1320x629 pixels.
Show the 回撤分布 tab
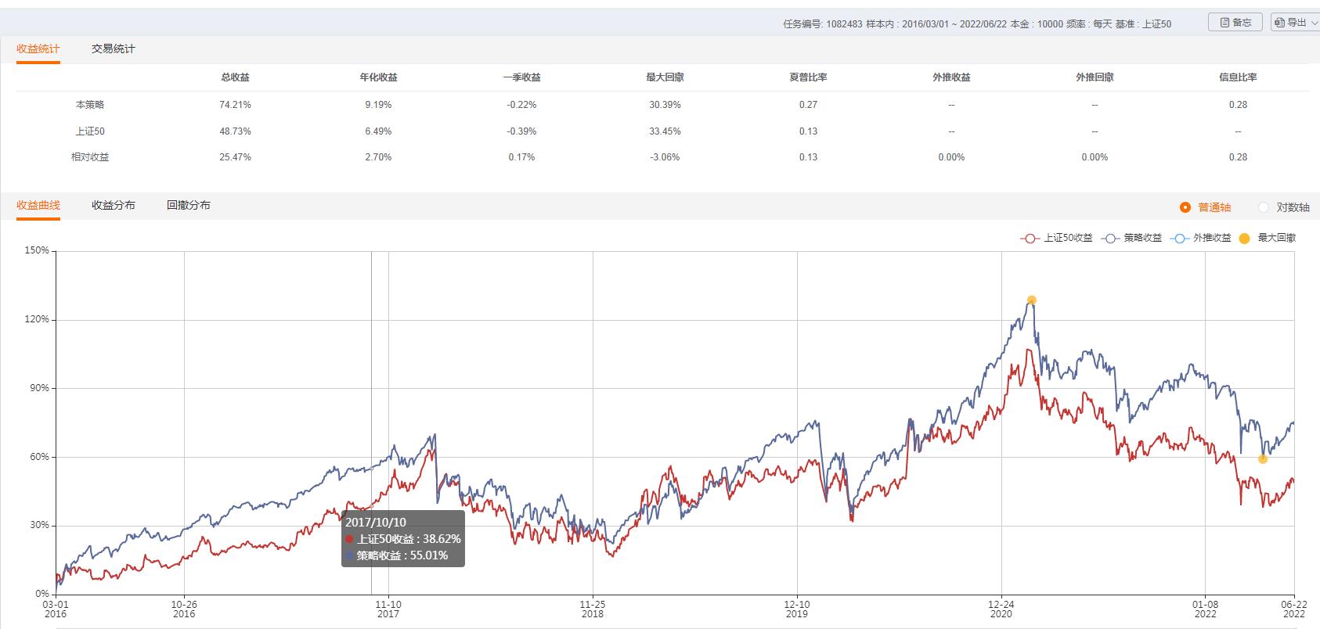(x=189, y=205)
